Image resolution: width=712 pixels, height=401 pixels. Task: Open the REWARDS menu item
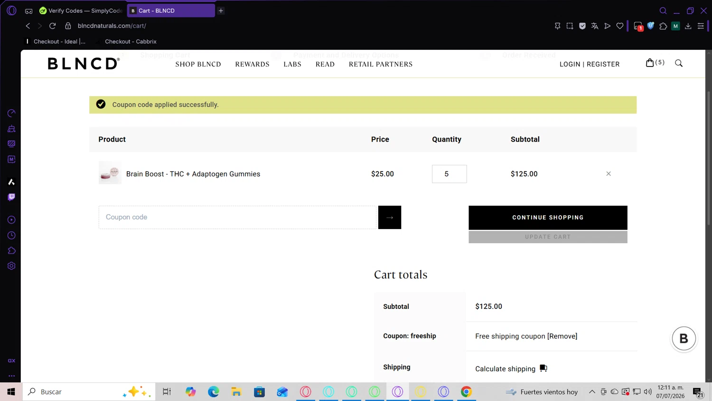(x=252, y=64)
